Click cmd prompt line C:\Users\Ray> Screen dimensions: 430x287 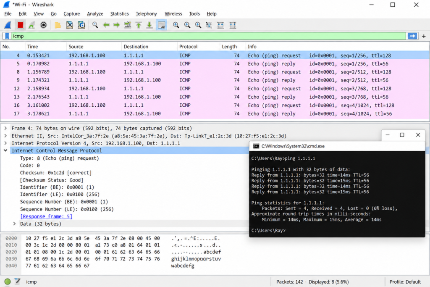pyautogui.click(x=268, y=230)
